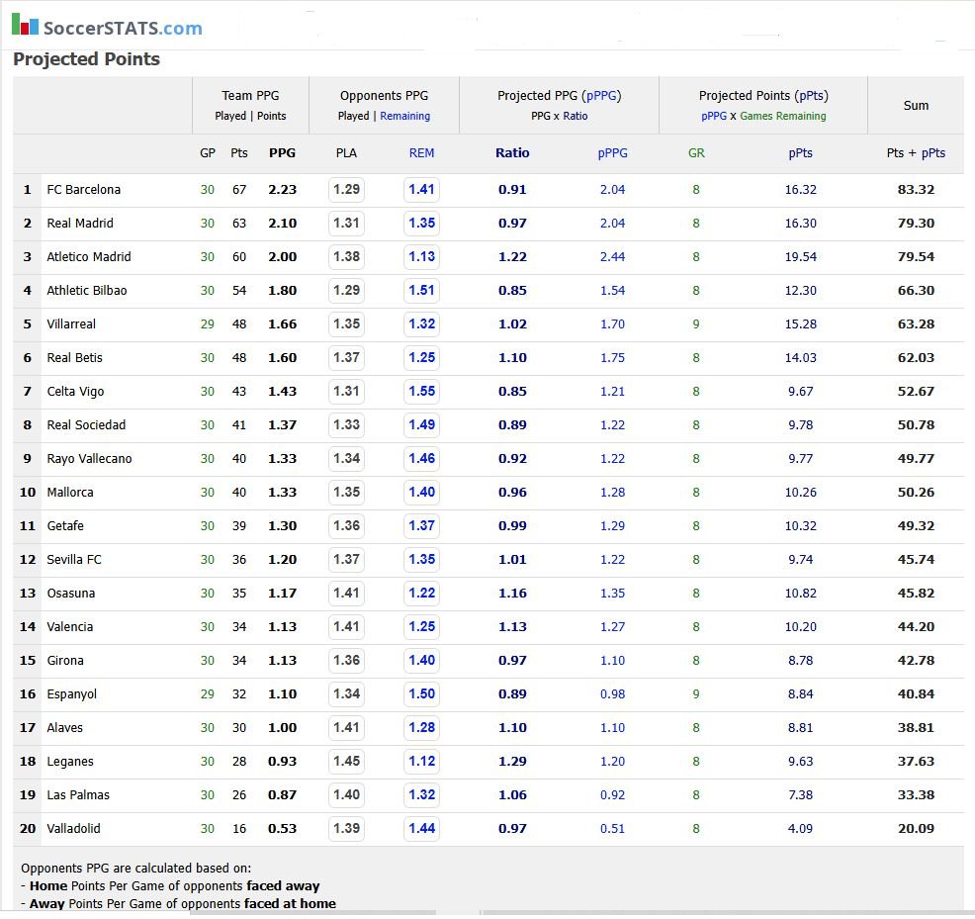Click Leganes' 1.45 PLA value box
The image size is (975, 919).
[346, 761]
